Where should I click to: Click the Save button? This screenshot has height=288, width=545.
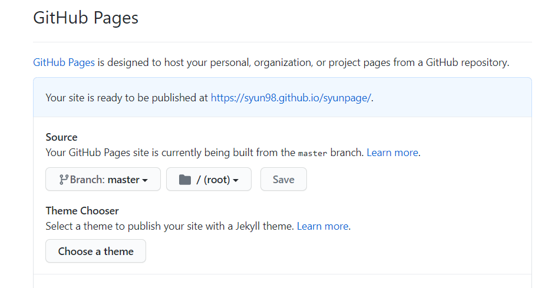pos(283,179)
